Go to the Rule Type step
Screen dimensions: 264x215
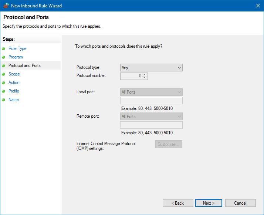tap(17, 48)
